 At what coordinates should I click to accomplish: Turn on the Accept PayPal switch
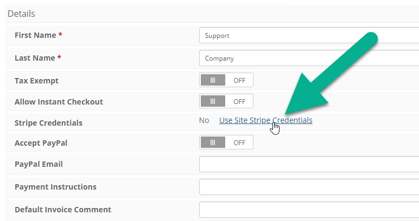[226, 142]
